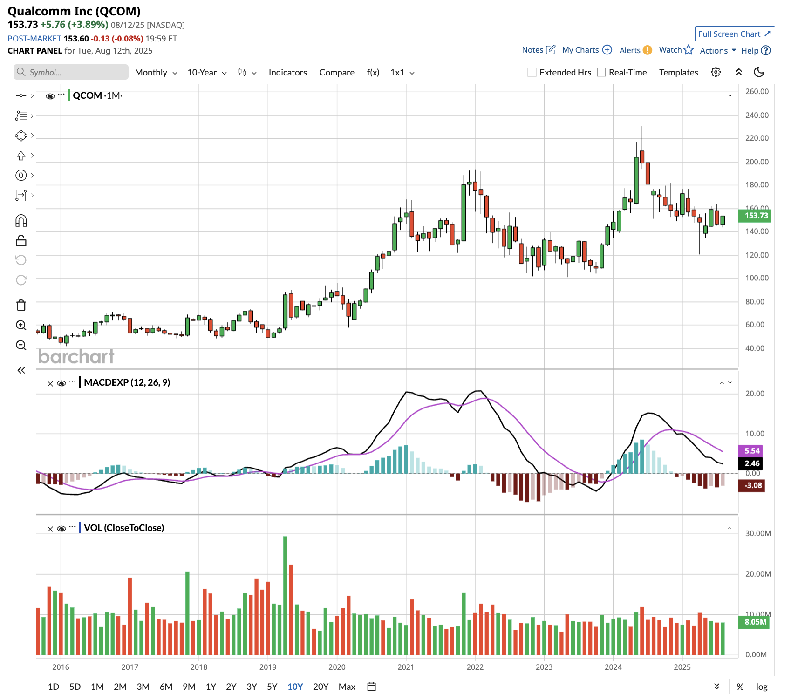Select the 1D time range
791x694 pixels.
tap(54, 687)
